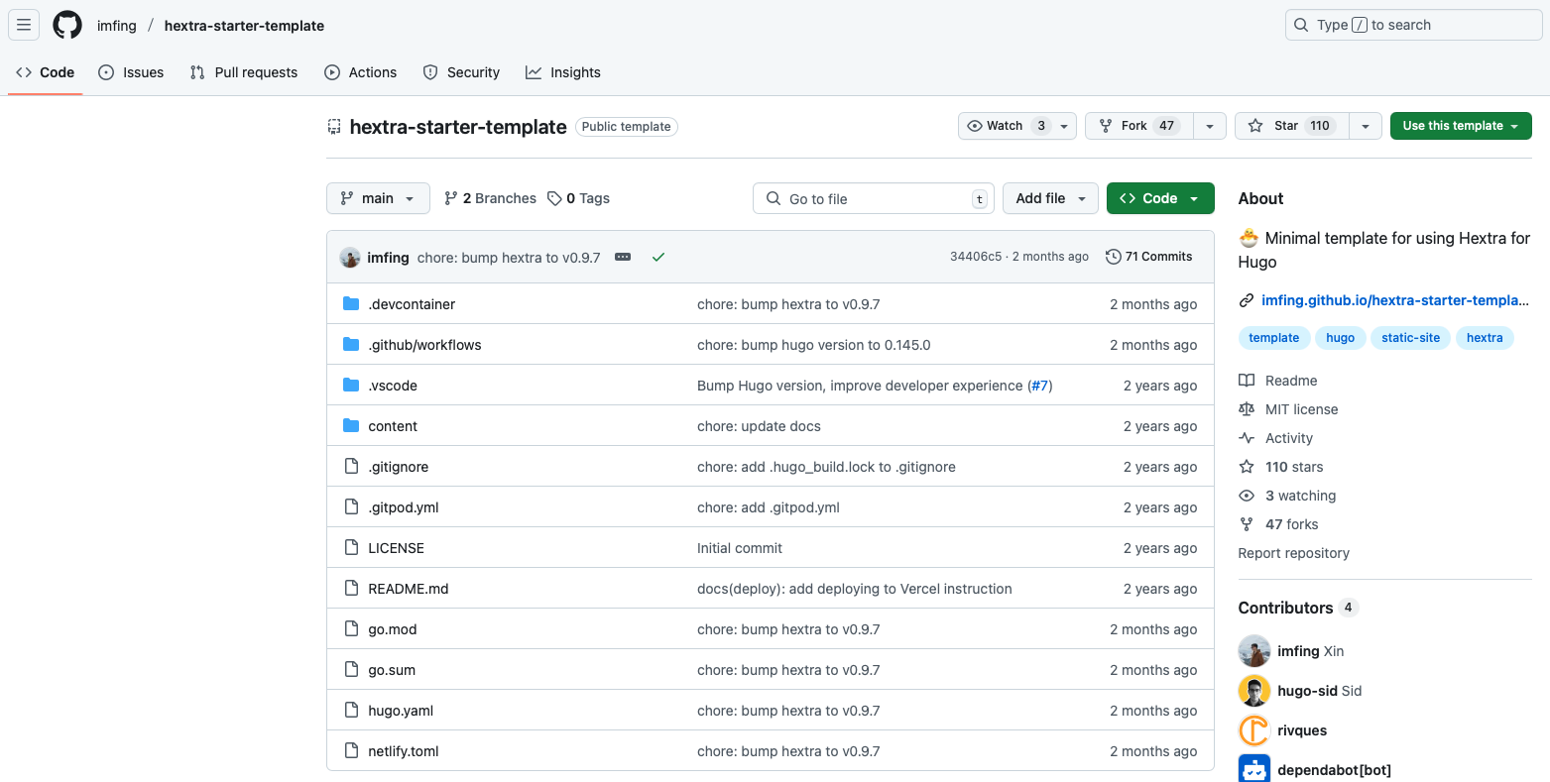
Task: Click the .vscode folder icon
Action: coord(351,385)
